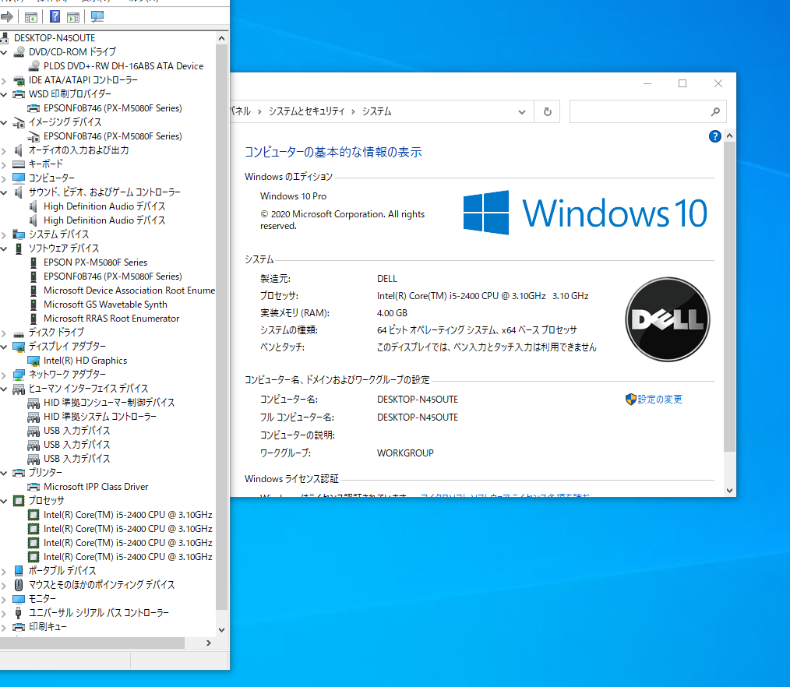Click the scan for hardware changes monitor icon

coord(97,16)
